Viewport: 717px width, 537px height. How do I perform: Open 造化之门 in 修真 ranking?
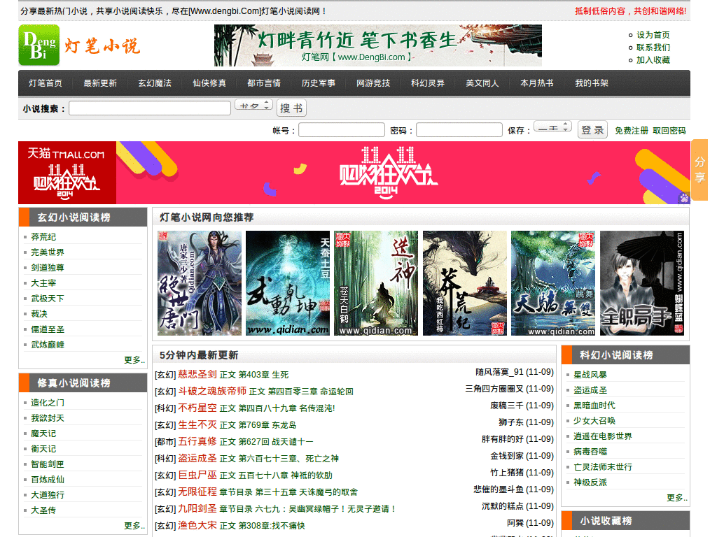coord(48,403)
